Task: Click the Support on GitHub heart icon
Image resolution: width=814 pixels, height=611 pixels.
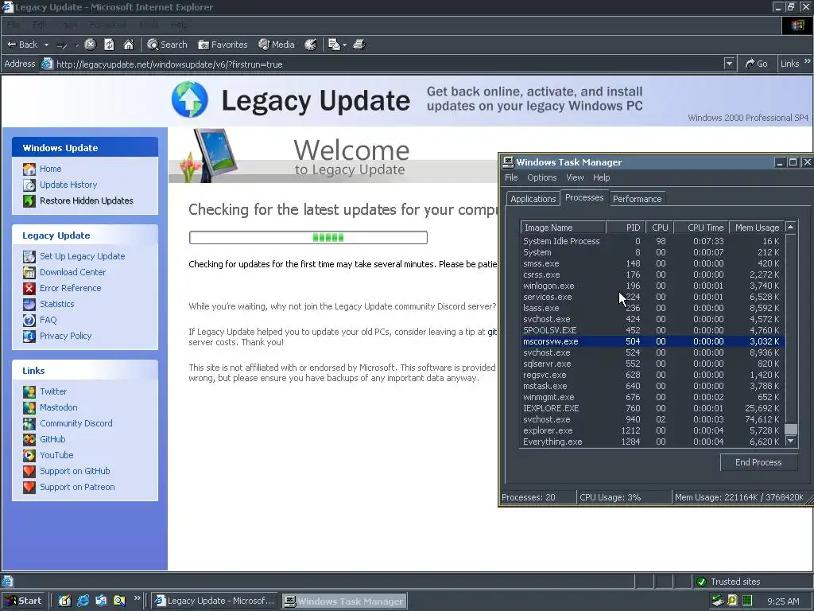Action: tap(29, 471)
